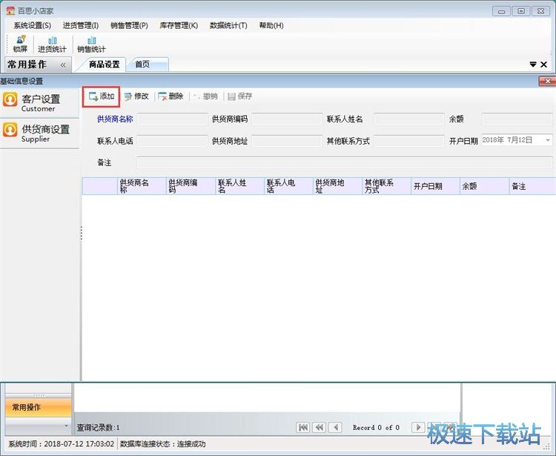
Task: Click the 百思小店家 app title icon
Action: pyautogui.click(x=10, y=10)
